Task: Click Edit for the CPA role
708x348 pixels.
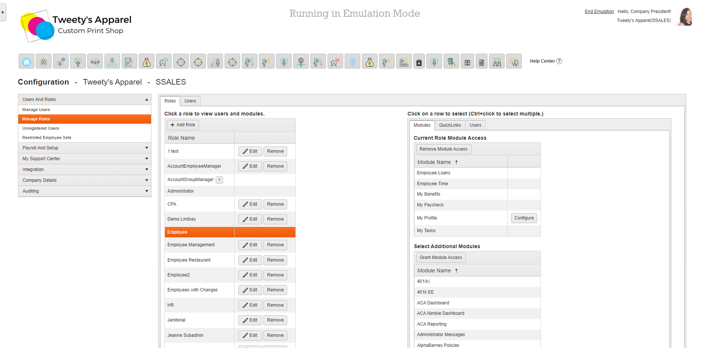Action: pos(250,204)
